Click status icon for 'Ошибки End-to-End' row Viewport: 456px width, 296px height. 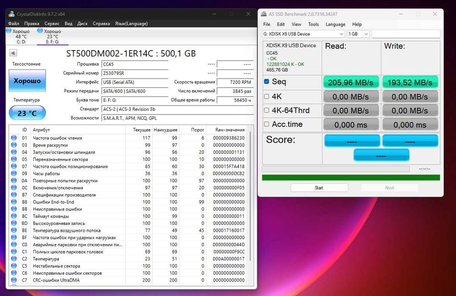14,202
